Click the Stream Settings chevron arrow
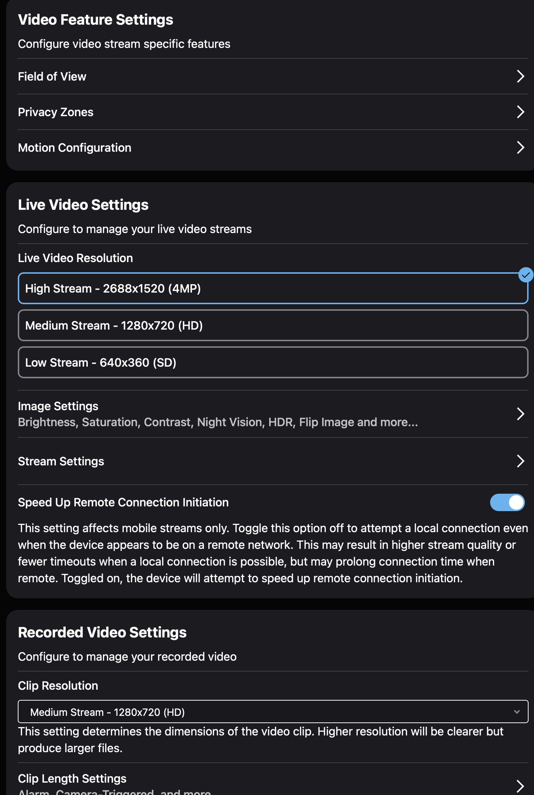The width and height of the screenshot is (534, 795). (520, 461)
